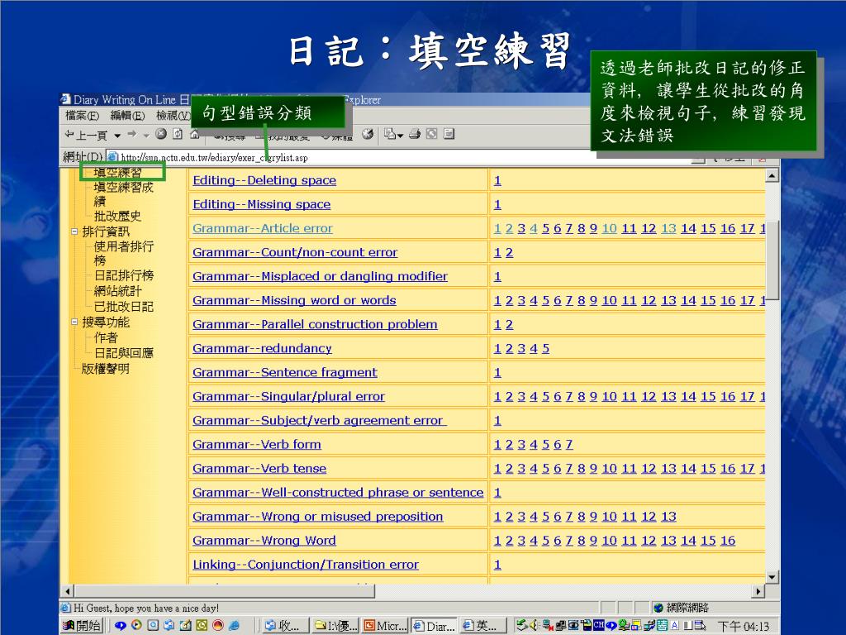Open 日記與回應 in the sidebar
The height and width of the screenshot is (635, 846).
[x=124, y=353]
